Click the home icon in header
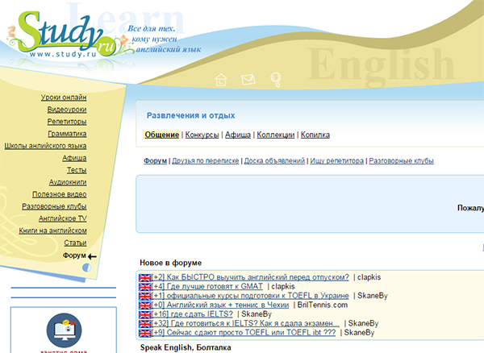This screenshot has height=353, width=484. [221, 79]
